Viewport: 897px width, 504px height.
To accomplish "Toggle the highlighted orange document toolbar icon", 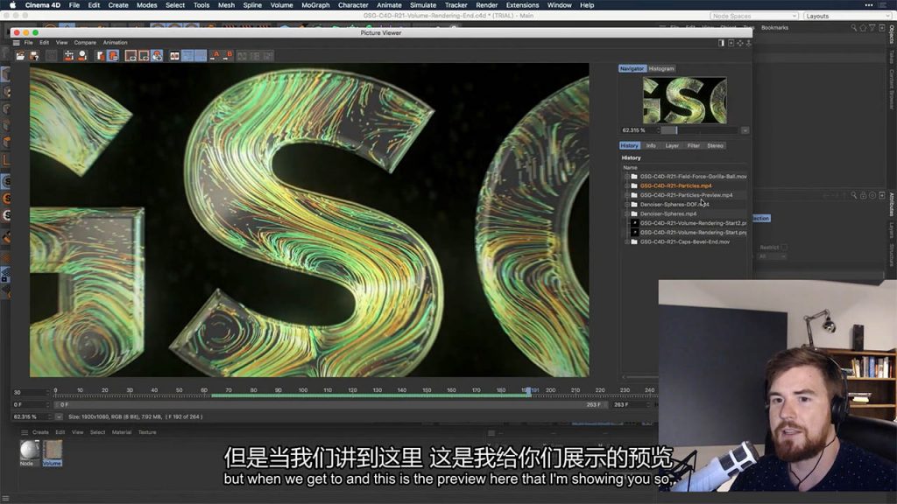I will pyautogui.click(x=113, y=55).
